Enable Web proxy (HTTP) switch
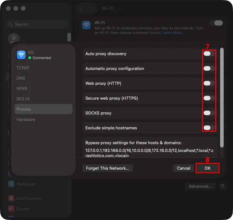The image size is (233, 220). tap(209, 83)
